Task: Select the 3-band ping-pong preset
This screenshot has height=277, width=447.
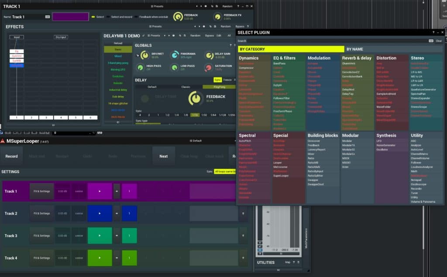Action: pos(118,63)
